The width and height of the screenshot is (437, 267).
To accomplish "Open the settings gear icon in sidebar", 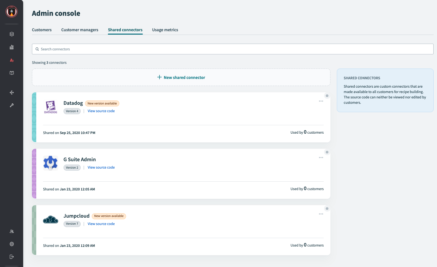I will point(12,244).
